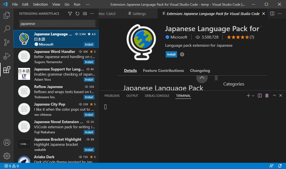Click the VS Code logo icon
Viewport: 286px width, 169px height.
point(5,4)
